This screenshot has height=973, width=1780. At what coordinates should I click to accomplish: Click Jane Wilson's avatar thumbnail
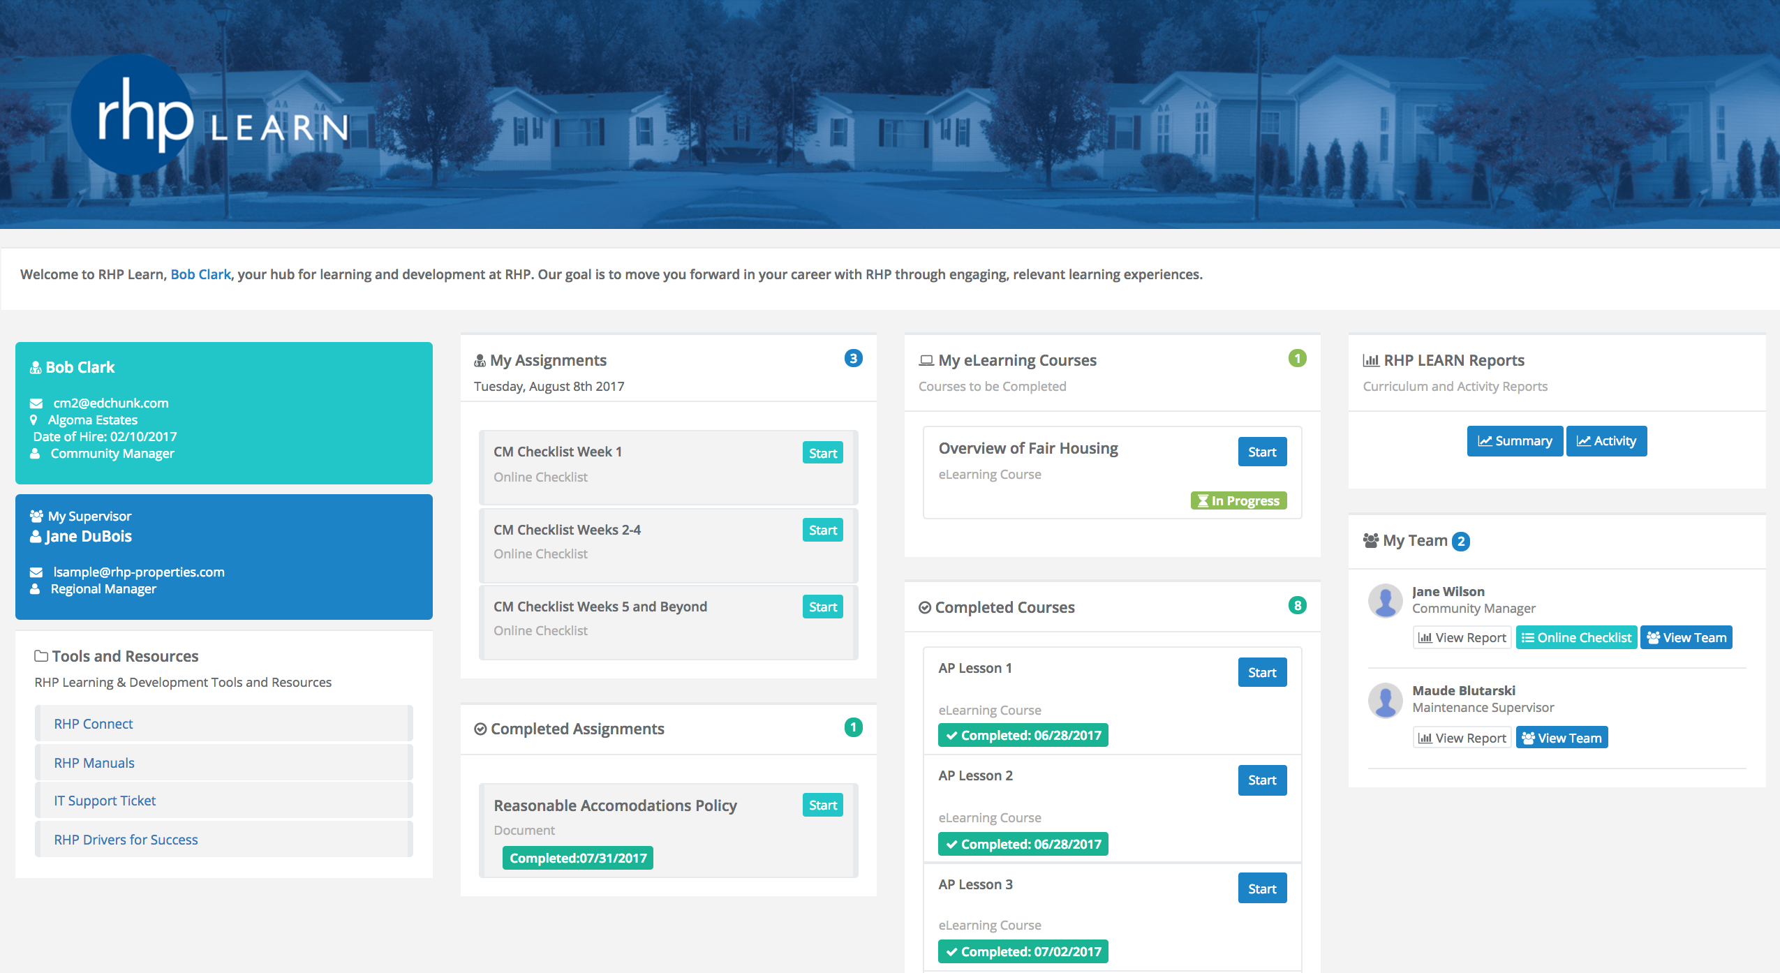(x=1386, y=600)
